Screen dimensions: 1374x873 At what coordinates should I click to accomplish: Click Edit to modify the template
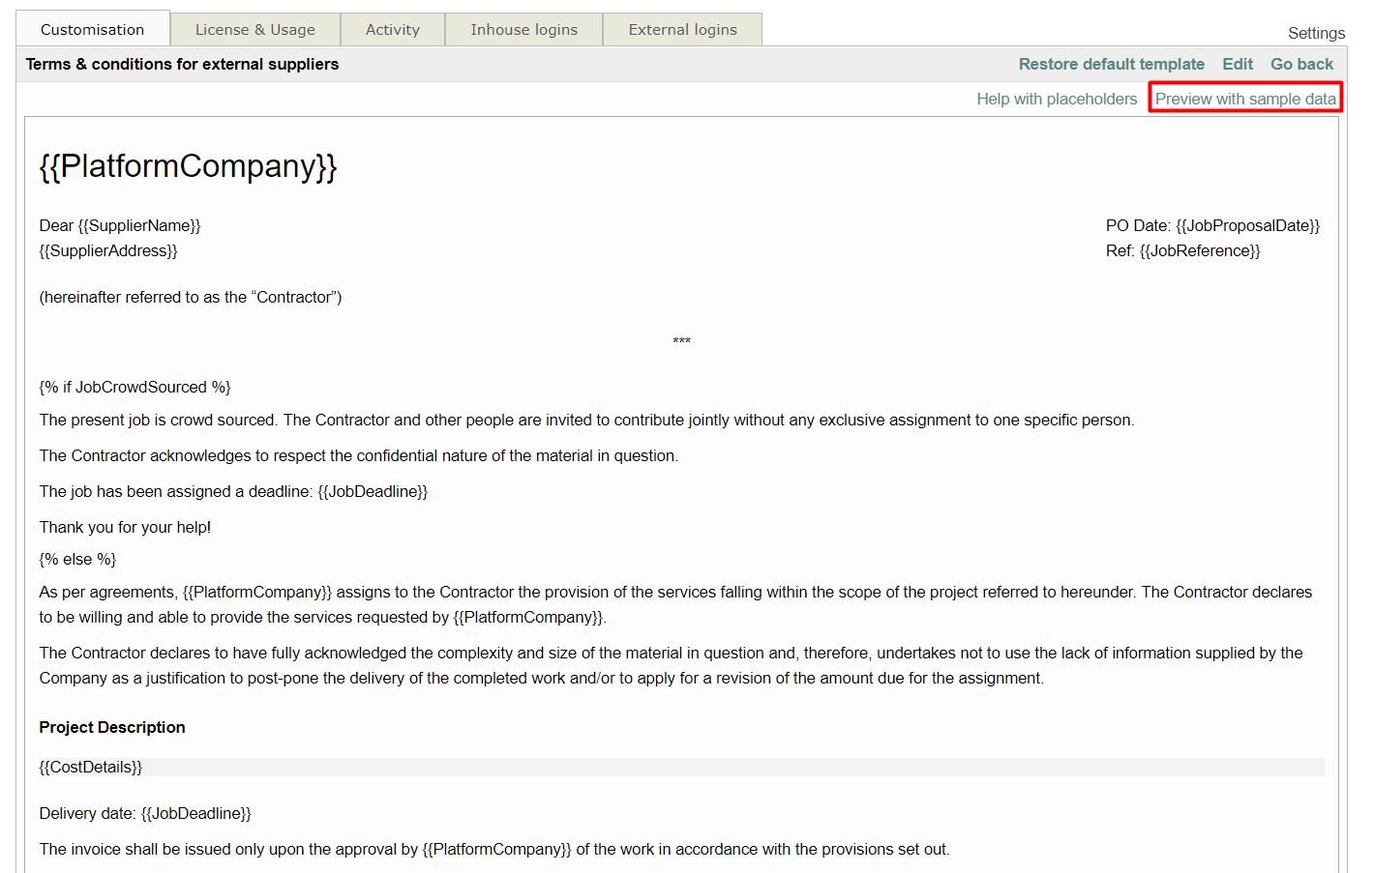1237,64
